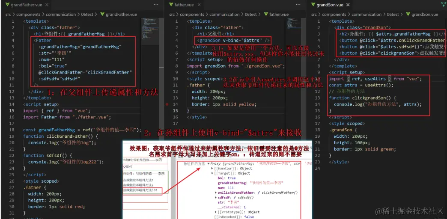Click the line import { ref } from "vue" in grandFather.vue
447x219 pixels.
(x=57, y=111)
